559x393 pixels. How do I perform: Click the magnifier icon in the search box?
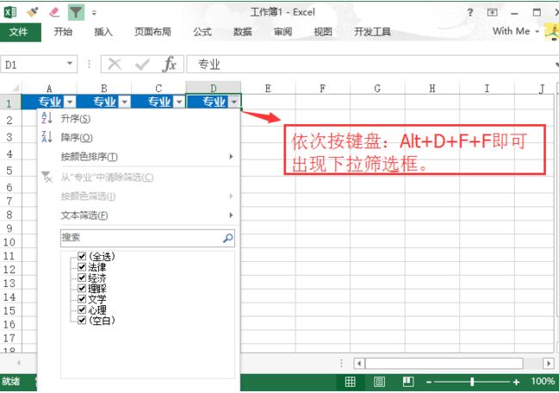coord(227,238)
